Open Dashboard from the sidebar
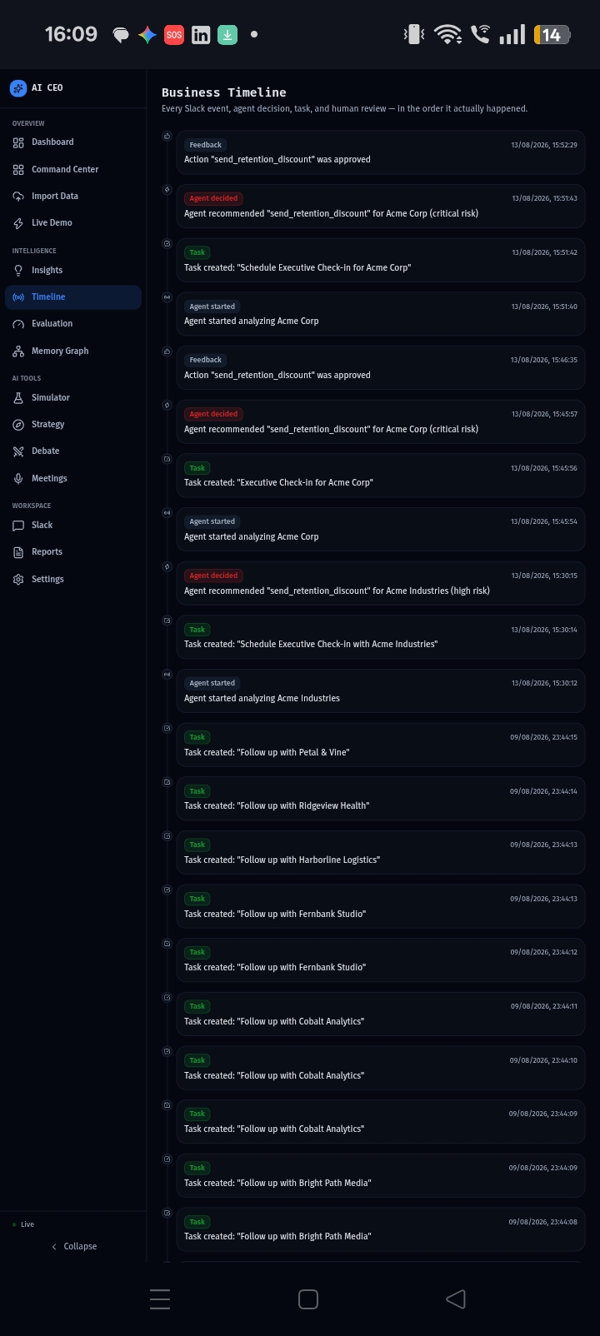The height and width of the screenshot is (1336, 600). [72, 142]
